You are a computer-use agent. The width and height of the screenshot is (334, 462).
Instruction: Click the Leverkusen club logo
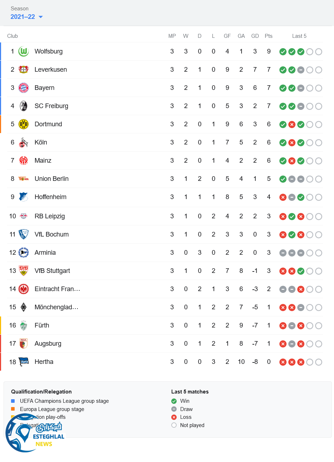[x=24, y=70]
